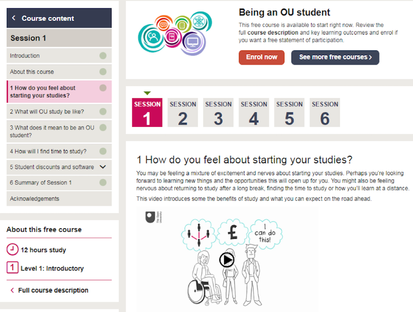
Task: Click the Level 1 number icon
Action: 12,268
